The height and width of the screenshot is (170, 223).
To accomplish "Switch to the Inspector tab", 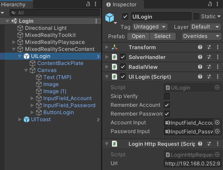I will click(x=124, y=5).
